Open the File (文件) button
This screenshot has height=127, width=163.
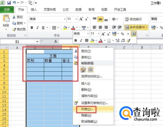(x=7, y=10)
